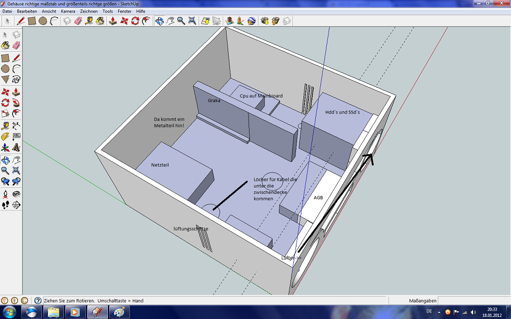Select the Push/Pull tool

point(113,20)
